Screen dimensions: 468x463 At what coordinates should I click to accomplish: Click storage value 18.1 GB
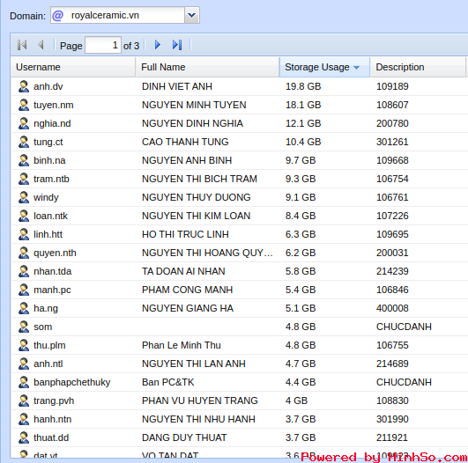pyautogui.click(x=303, y=105)
